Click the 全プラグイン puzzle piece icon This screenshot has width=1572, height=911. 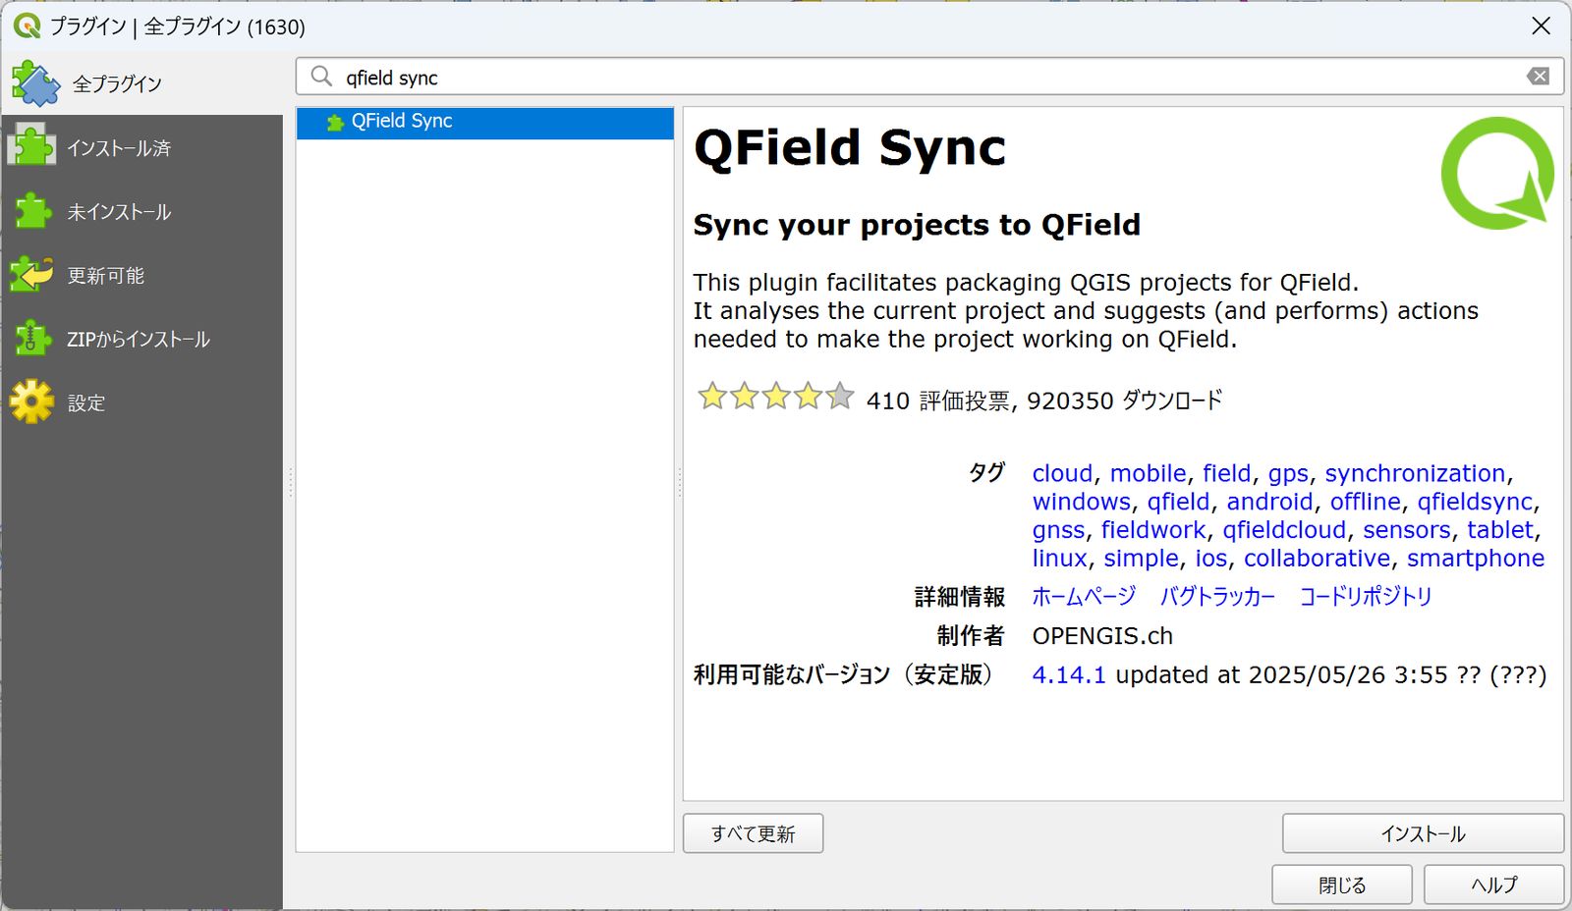click(x=35, y=83)
